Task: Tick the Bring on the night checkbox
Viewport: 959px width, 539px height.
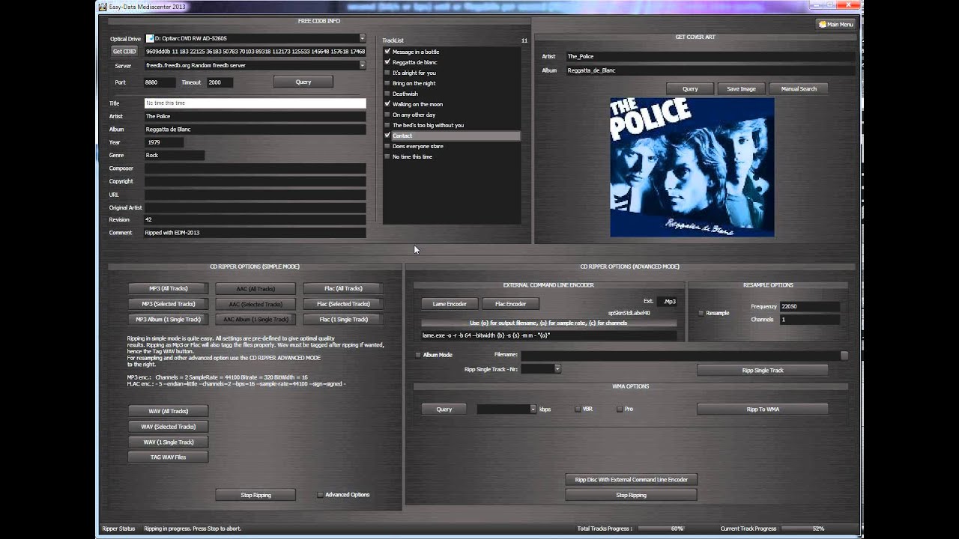Action: [387, 83]
